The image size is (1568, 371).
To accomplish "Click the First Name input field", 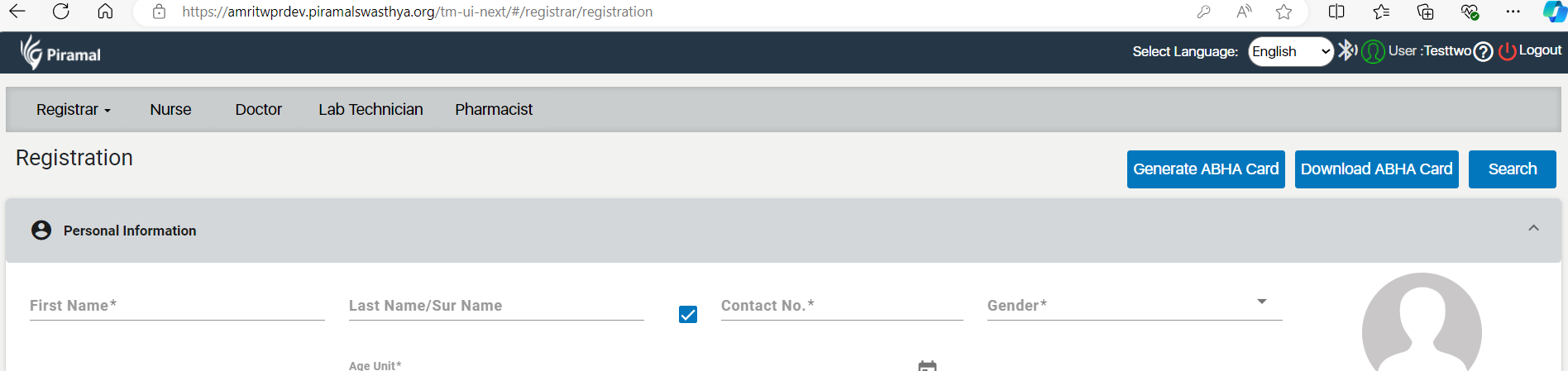I will tap(177, 305).
